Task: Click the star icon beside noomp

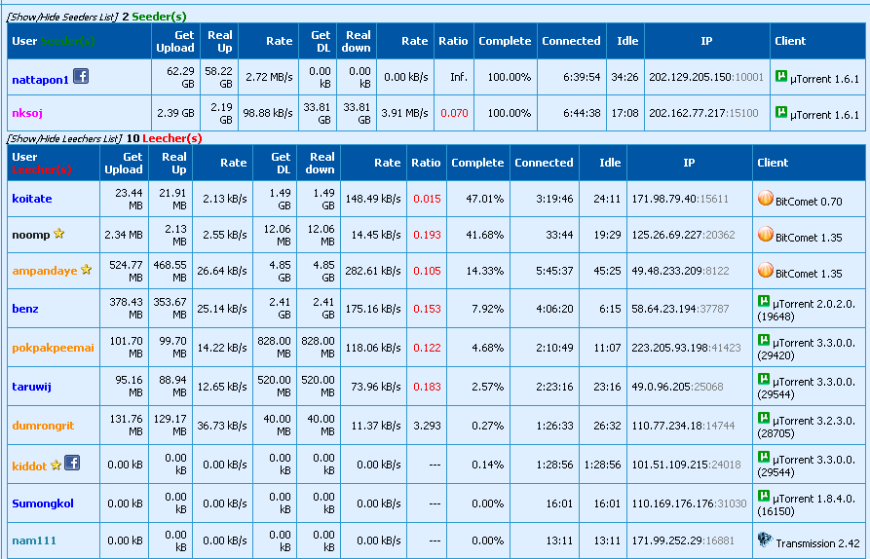Action: pos(58,234)
